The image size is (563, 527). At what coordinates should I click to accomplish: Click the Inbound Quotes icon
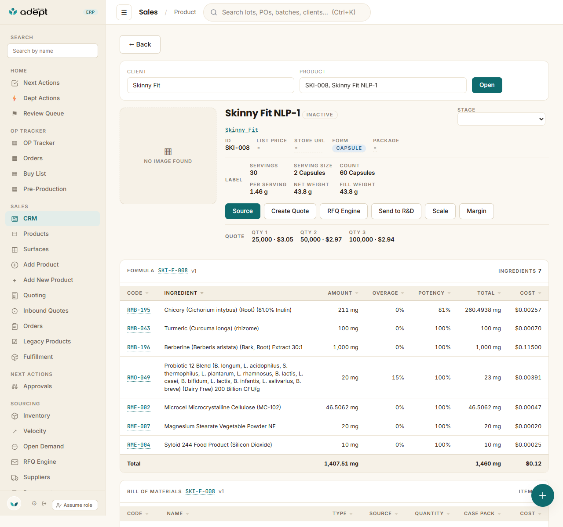point(15,311)
